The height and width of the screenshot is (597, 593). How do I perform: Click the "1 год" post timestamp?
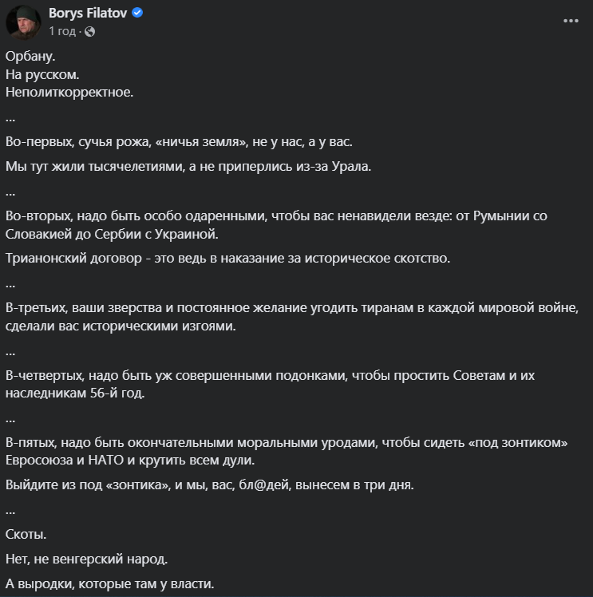click(x=62, y=31)
